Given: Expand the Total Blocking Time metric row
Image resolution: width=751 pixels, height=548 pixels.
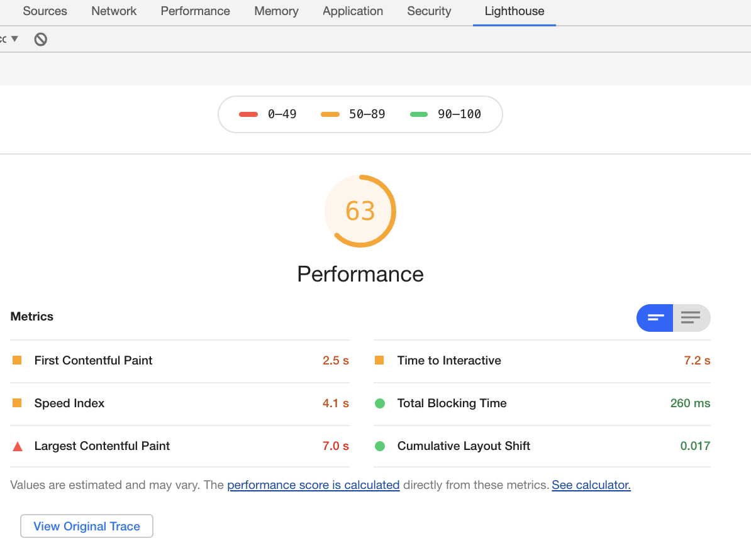Looking at the screenshot, I should click(x=452, y=403).
